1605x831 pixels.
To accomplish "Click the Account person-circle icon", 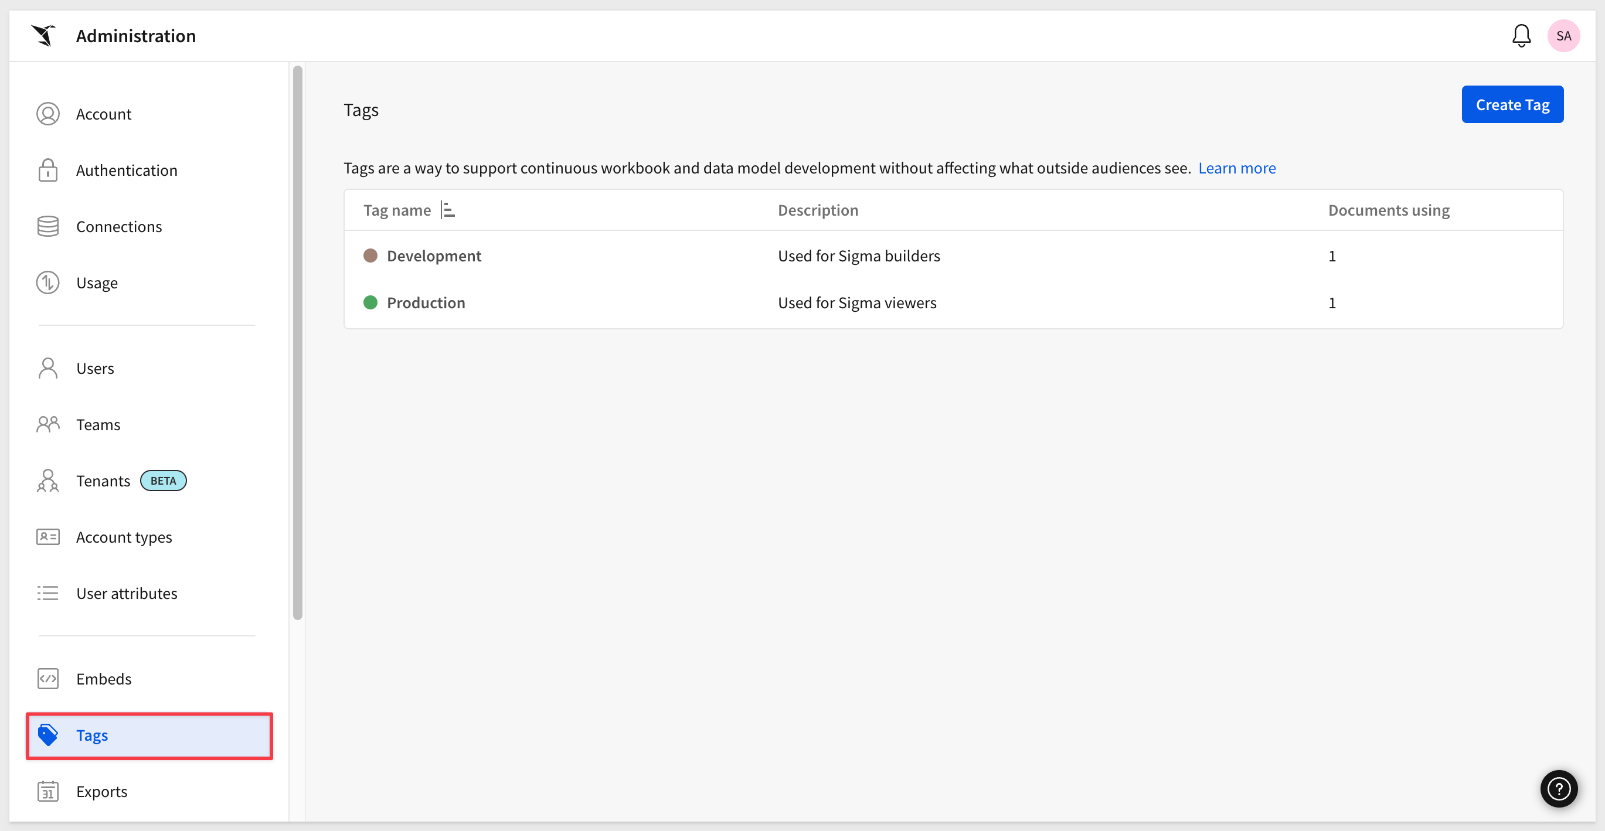I will click(48, 114).
